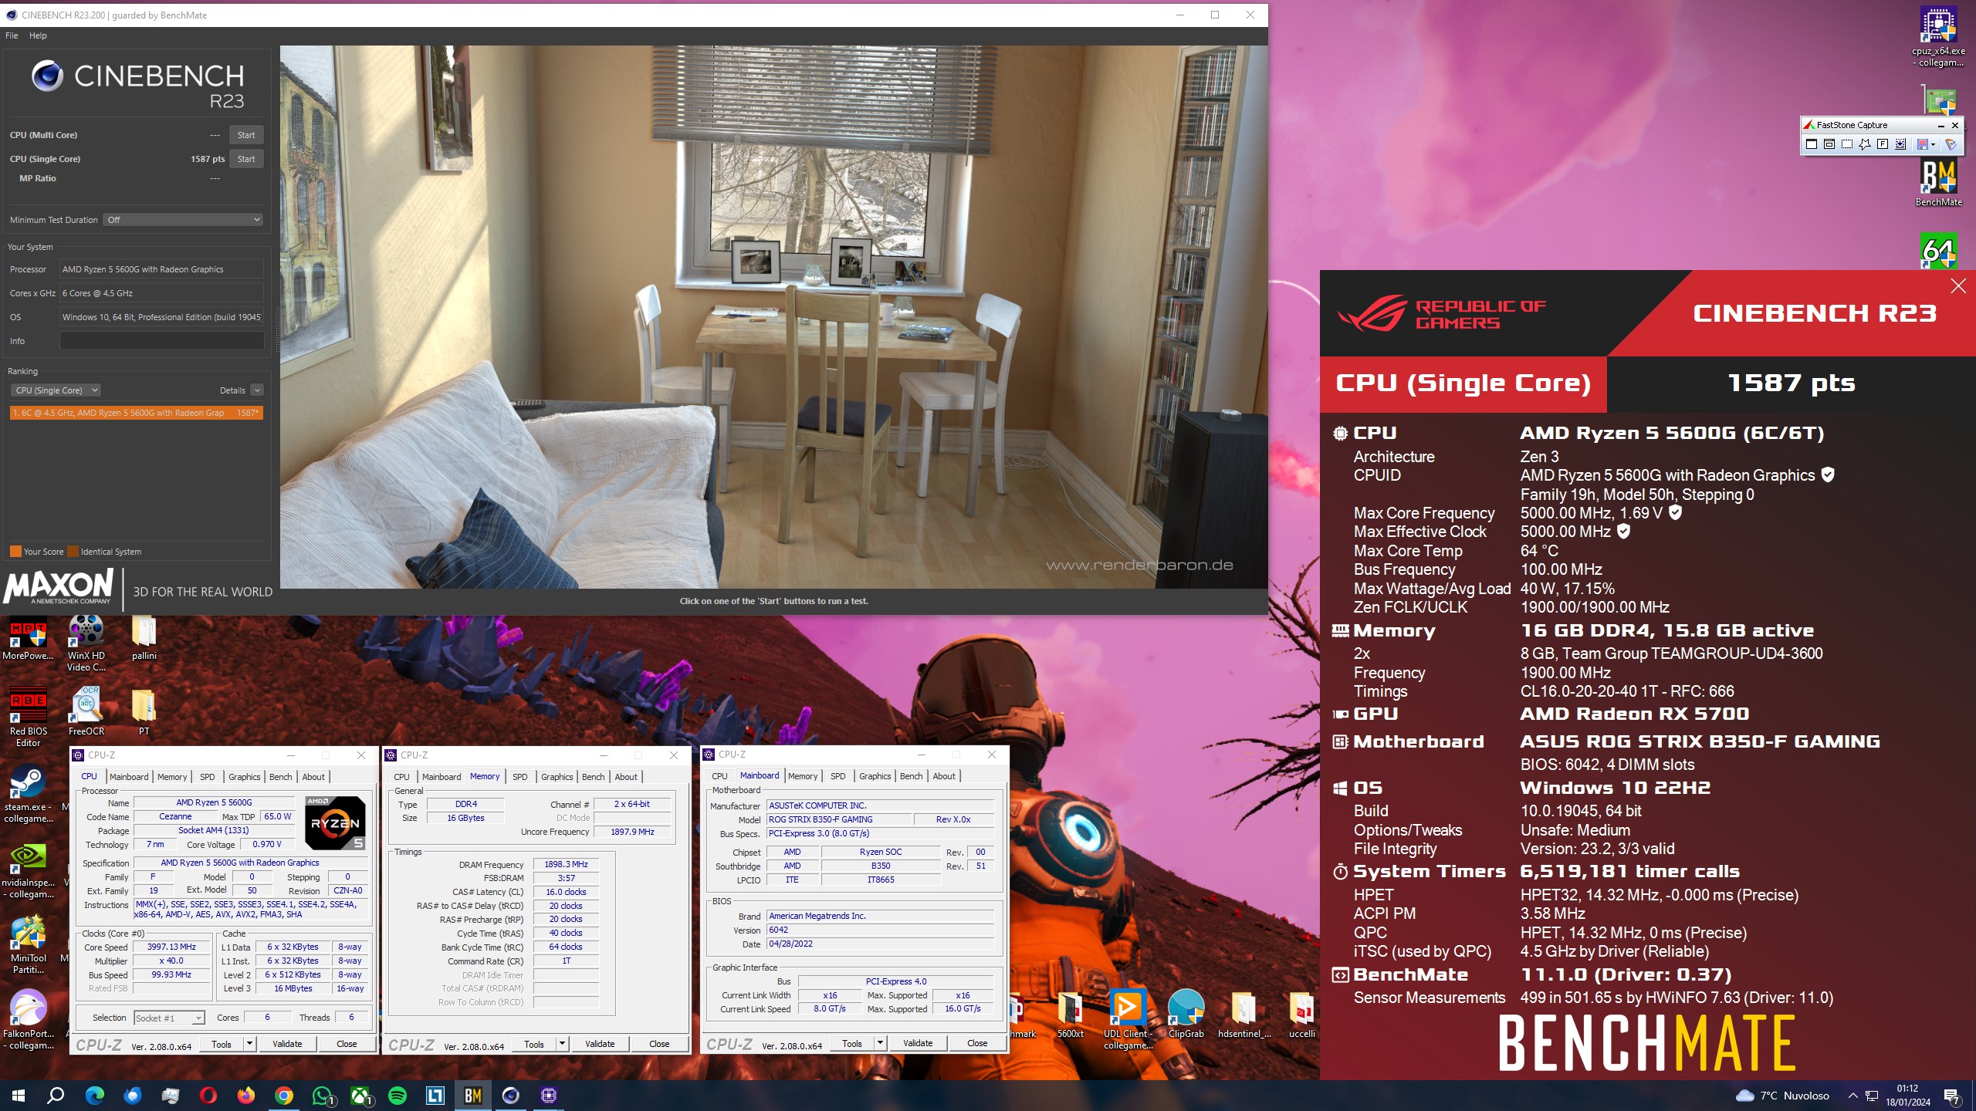Open FreeOCR desktop icon
Image resolution: width=1976 pixels, height=1111 pixels.
[x=86, y=711]
